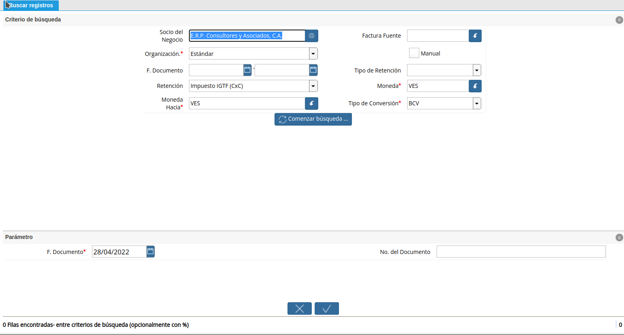Click the row counter 0 in status bar
Screen dimensions: 624x335
tap(620, 325)
